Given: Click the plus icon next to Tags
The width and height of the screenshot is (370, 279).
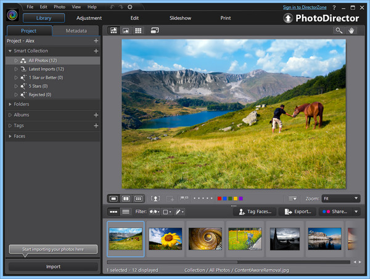Looking at the screenshot, I should [96, 125].
